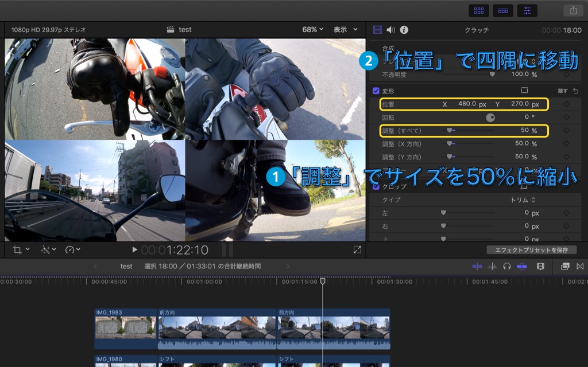
Task: Click エフェクトプリセットを保存 button
Action: coord(531,250)
